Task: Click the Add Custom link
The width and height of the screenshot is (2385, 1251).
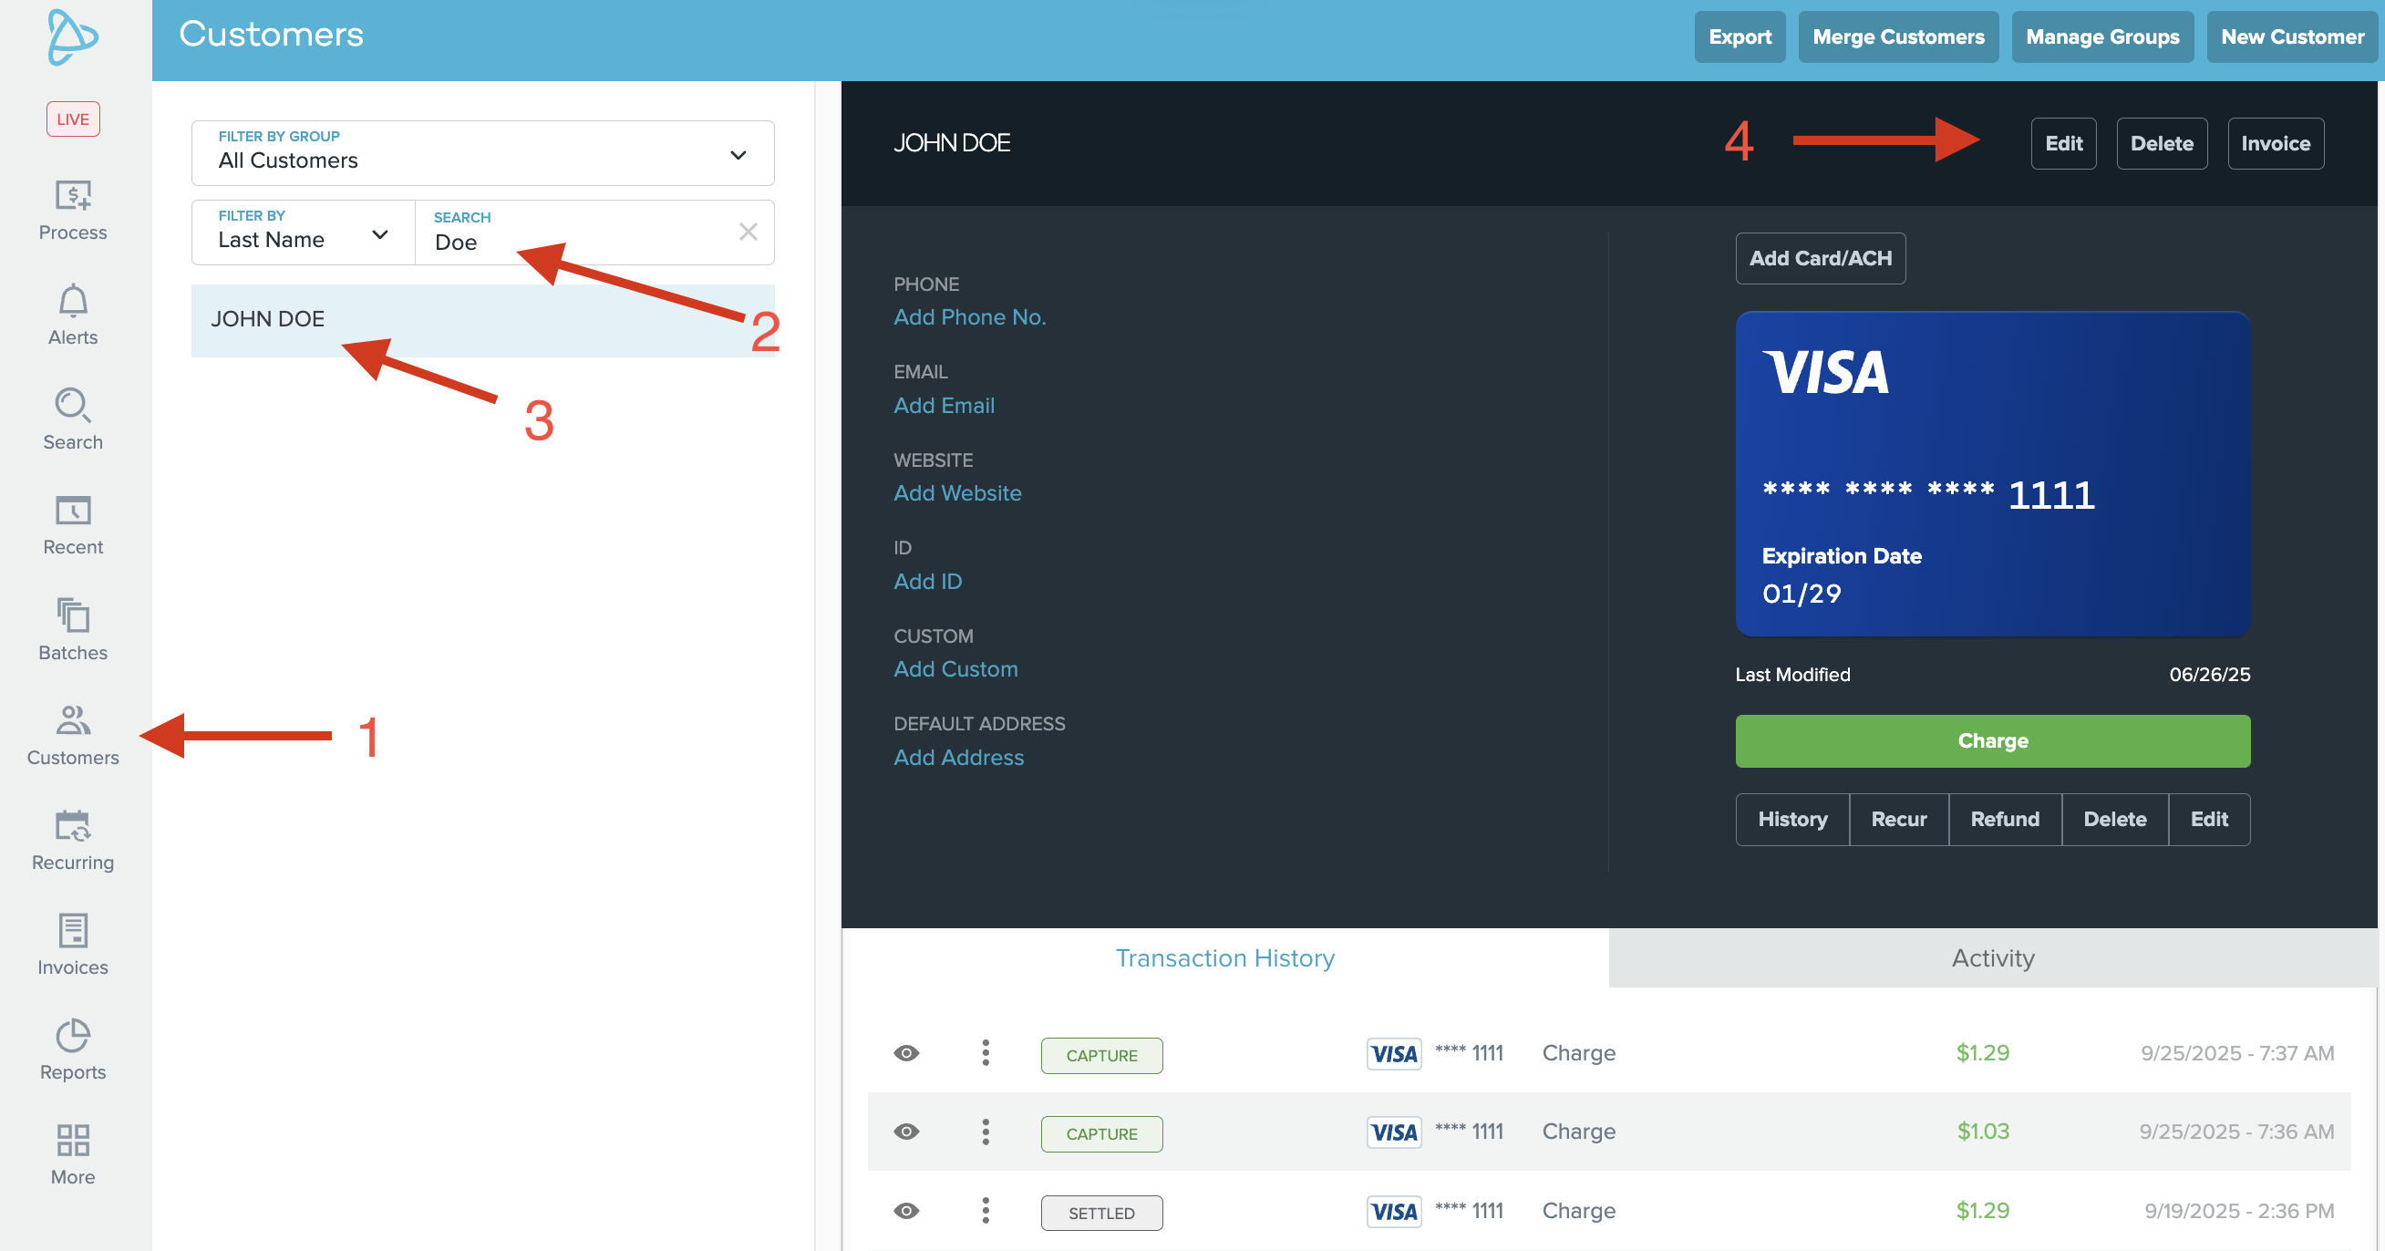Action: [x=955, y=668]
